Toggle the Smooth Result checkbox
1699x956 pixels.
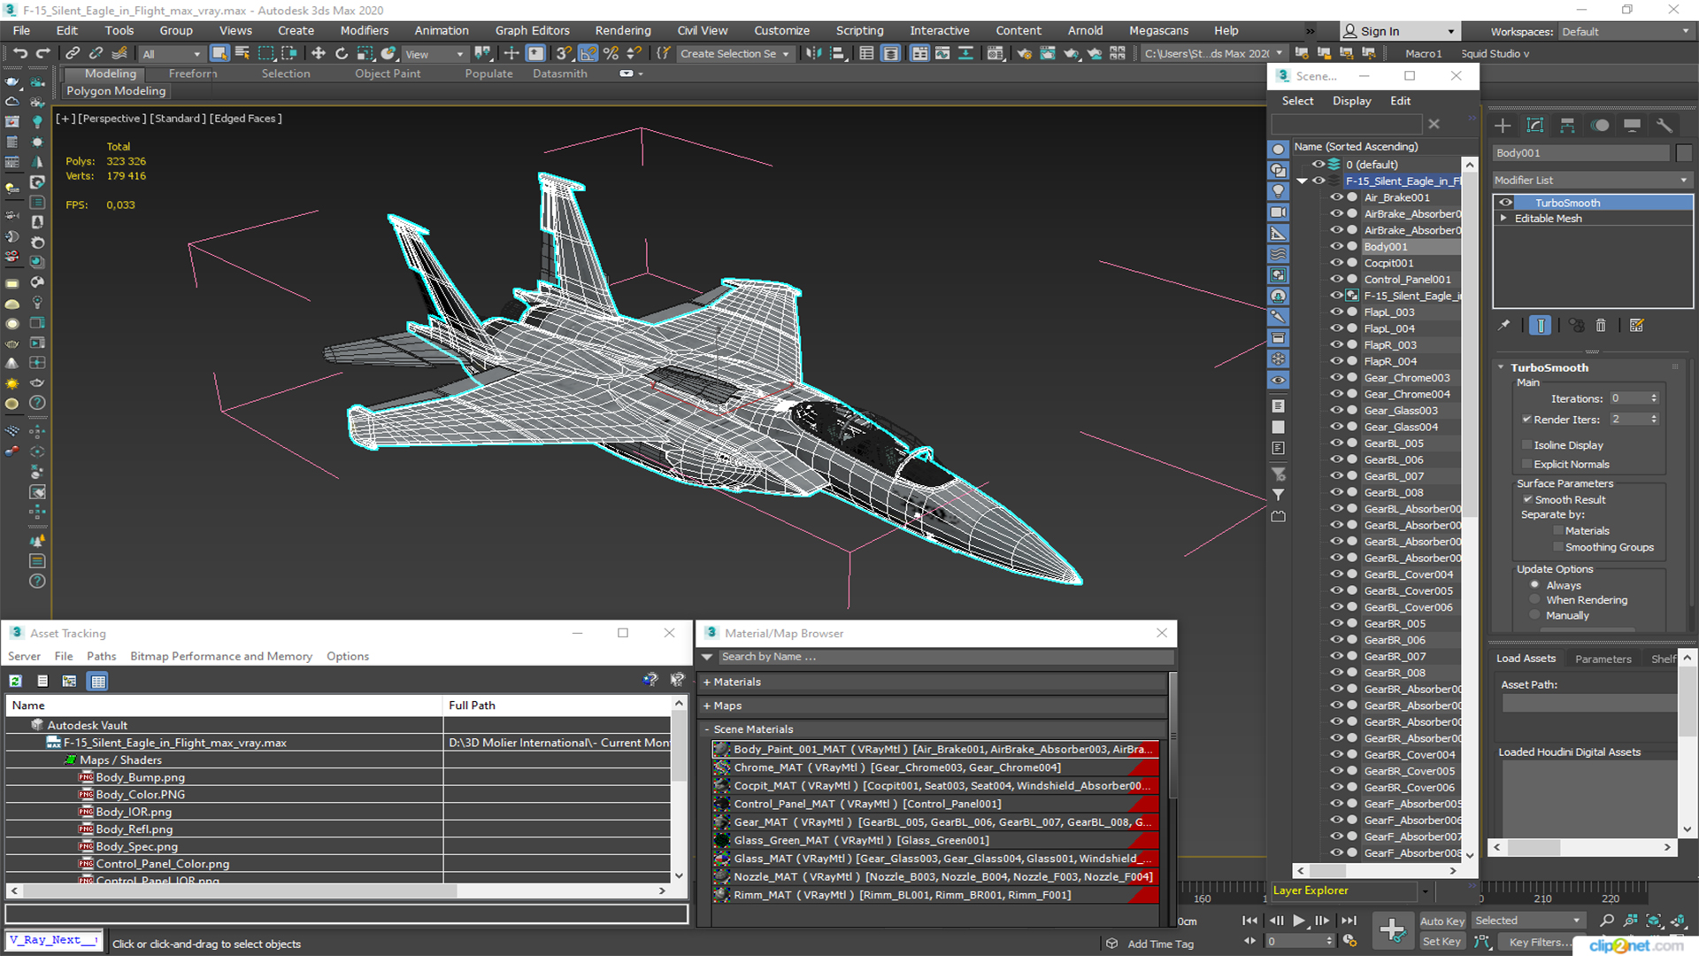(x=1527, y=499)
